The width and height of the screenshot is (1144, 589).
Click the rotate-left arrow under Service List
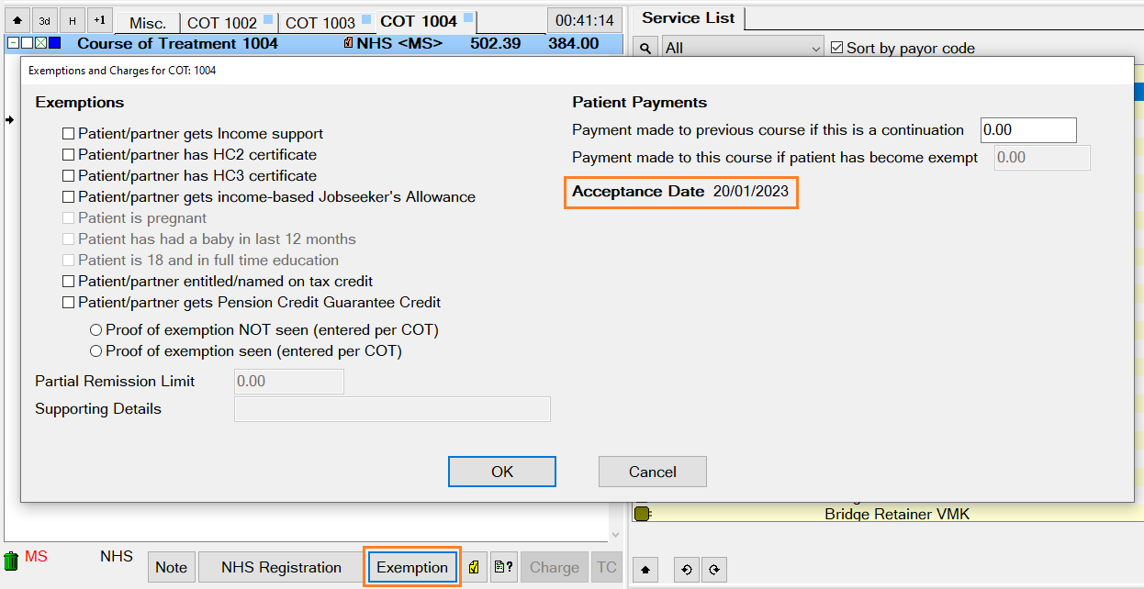[686, 570]
